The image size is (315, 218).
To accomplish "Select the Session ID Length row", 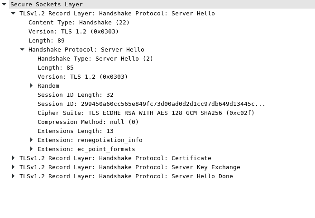I will pyautogui.click(x=75, y=95).
